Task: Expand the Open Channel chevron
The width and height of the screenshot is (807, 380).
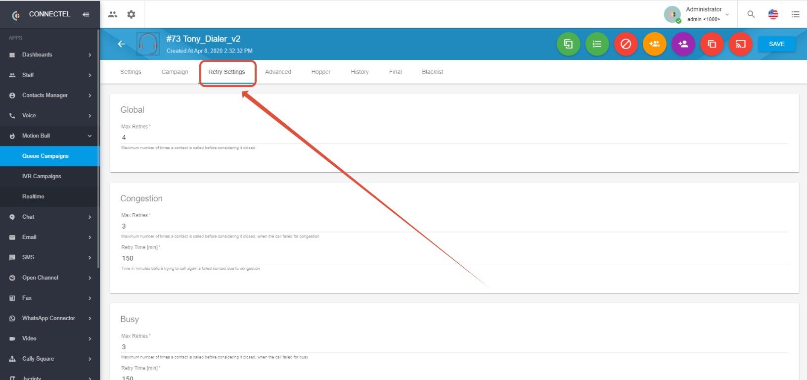Action: point(90,278)
